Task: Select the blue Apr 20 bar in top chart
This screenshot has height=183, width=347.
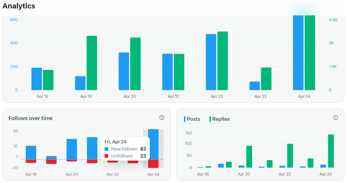Action: click(x=124, y=71)
